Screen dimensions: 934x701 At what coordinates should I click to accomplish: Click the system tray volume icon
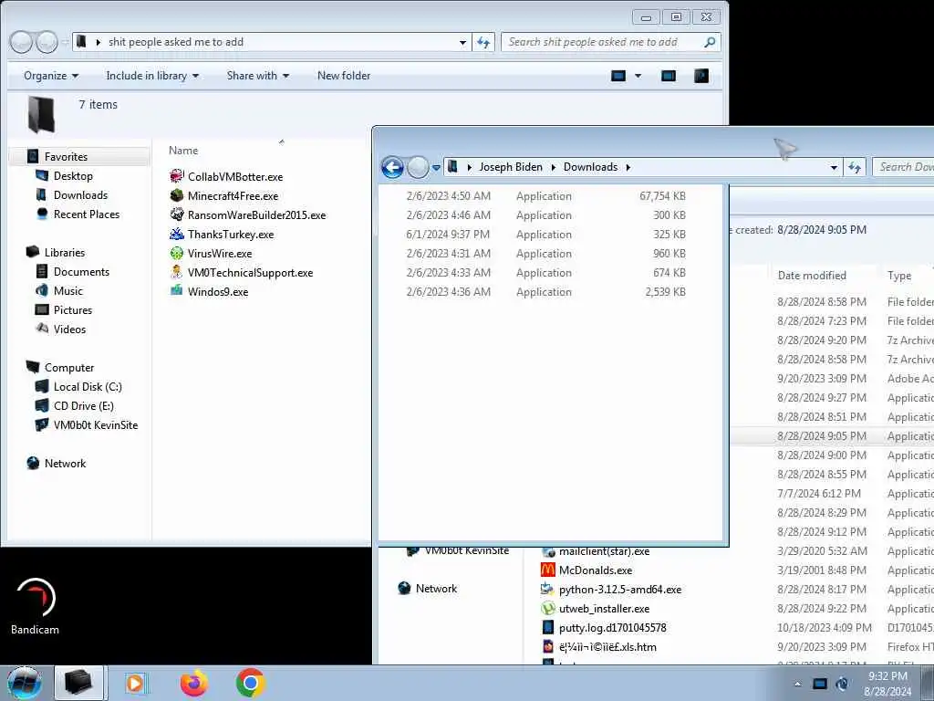pos(842,684)
